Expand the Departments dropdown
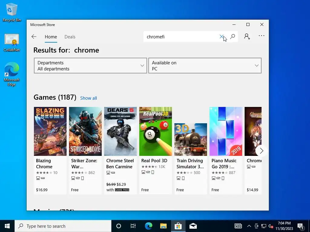Screen dimensions: 310x232 point(91,66)
